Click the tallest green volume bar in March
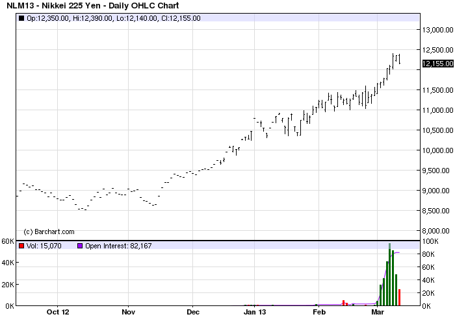Image resolution: width=455 pixels, height=332 pixels. click(390, 274)
